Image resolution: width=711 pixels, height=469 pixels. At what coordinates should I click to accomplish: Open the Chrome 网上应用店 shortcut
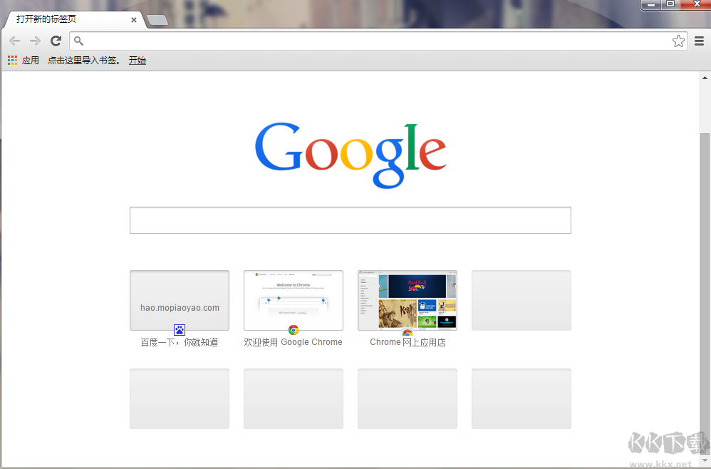point(407,300)
